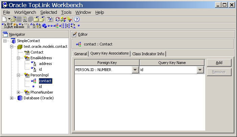Screen dimensions: 237x137
Task: Select the Direct Map mapping tool
Action: 39,26
